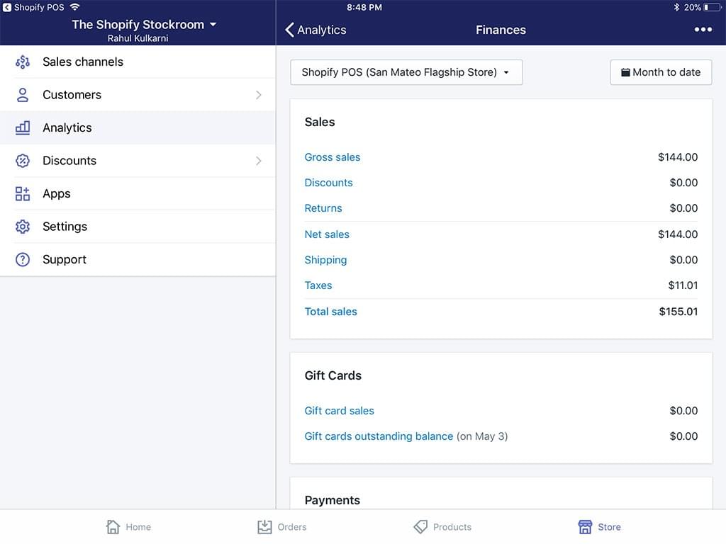The width and height of the screenshot is (726, 544).
Task: Open The Shopify Stockroom account switcher
Action: [143, 23]
